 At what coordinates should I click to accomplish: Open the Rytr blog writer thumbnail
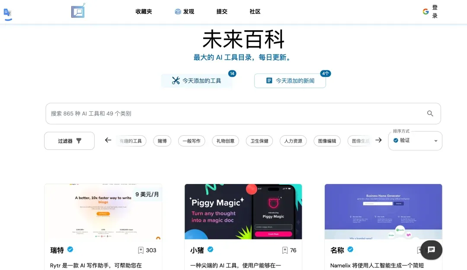103,211
